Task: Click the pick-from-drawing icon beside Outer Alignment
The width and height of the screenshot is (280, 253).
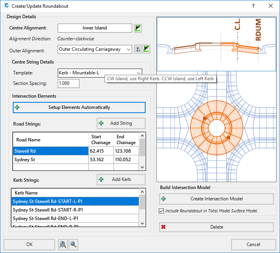Action: 146,49
